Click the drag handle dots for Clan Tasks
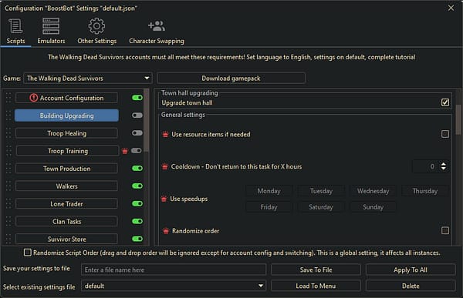463x298 pixels. (8, 221)
